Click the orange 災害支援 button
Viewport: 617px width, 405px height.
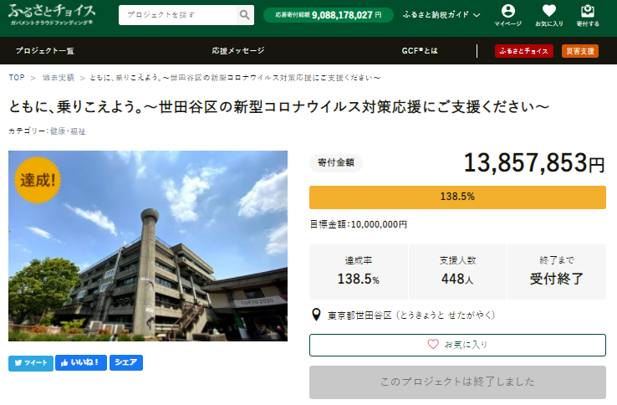pos(580,51)
